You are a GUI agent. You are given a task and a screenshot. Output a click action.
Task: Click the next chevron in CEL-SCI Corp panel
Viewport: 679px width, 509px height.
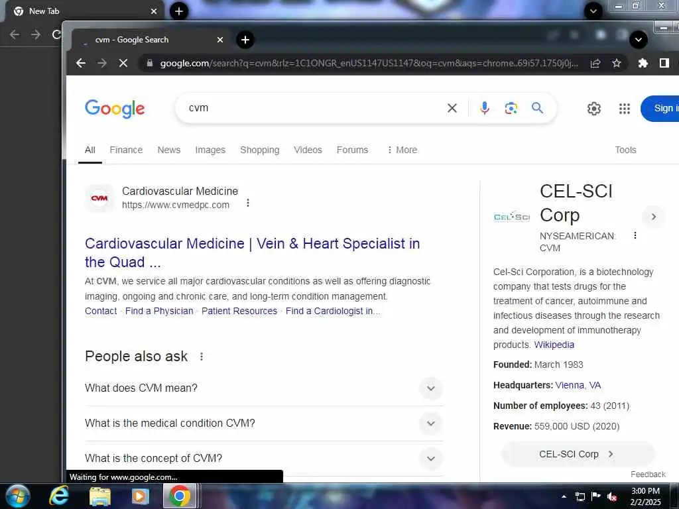point(653,217)
